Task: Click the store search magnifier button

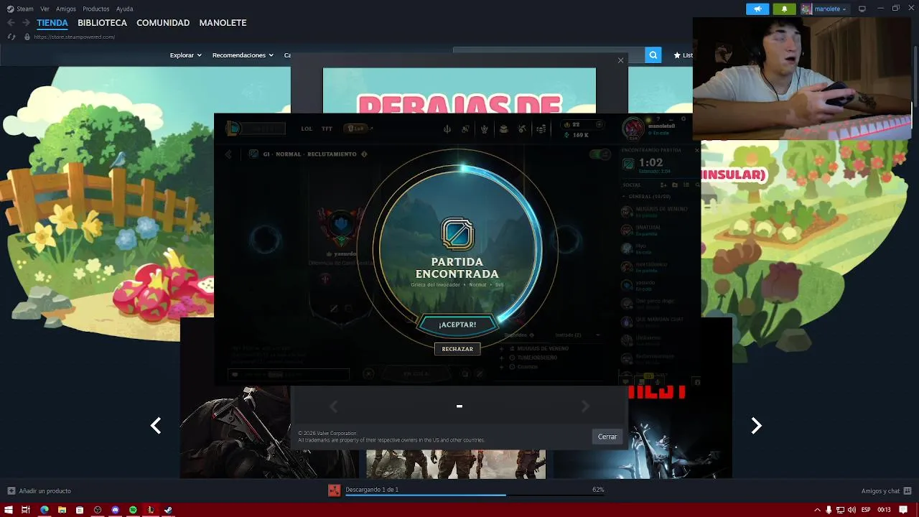Action: (x=653, y=55)
